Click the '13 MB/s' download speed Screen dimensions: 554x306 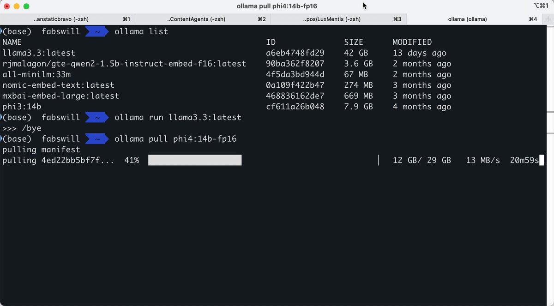click(483, 160)
